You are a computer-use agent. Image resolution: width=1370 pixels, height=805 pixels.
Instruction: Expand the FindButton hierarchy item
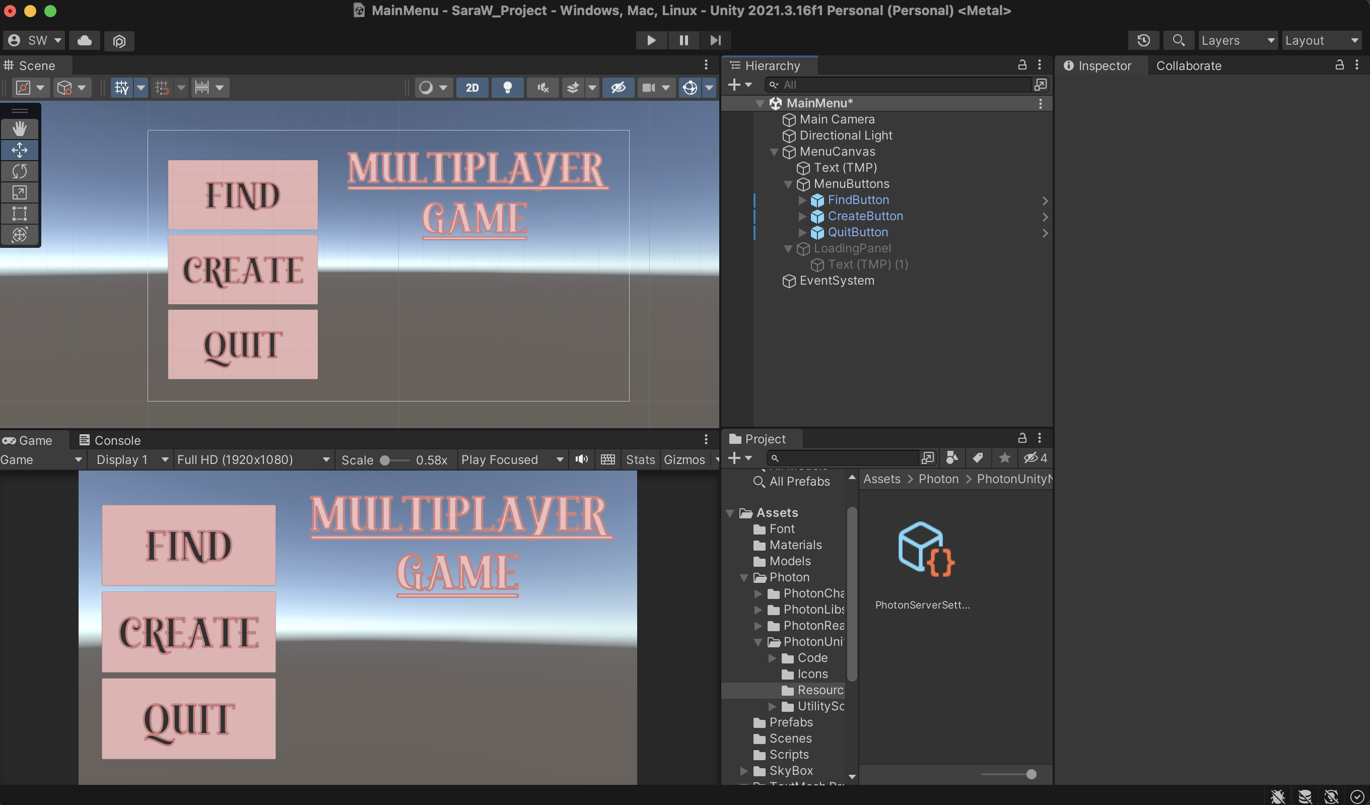pyautogui.click(x=802, y=200)
